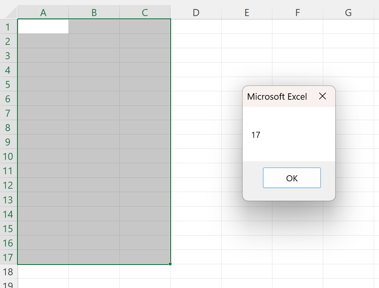Screen dimensions: 379x288
Task: Select row 2 header
Action: (x=9, y=41)
